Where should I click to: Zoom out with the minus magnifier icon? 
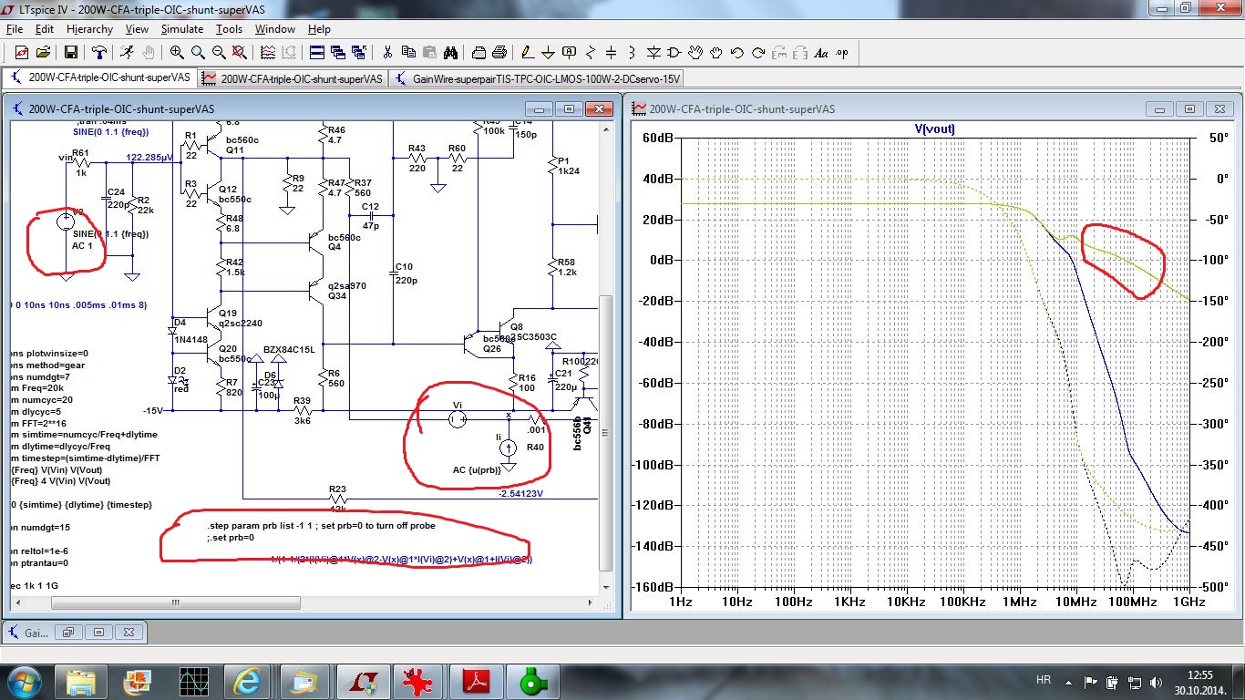click(x=219, y=52)
